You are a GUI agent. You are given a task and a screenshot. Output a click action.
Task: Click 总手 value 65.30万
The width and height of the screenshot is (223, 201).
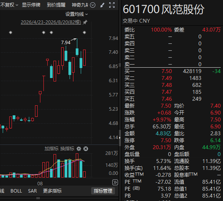pyautogui.click(x=162, y=126)
